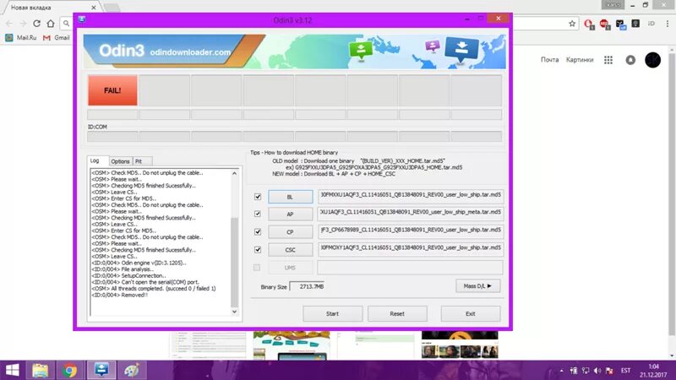Open the Mail.Ru bookmark
The image size is (676, 380).
21,37
